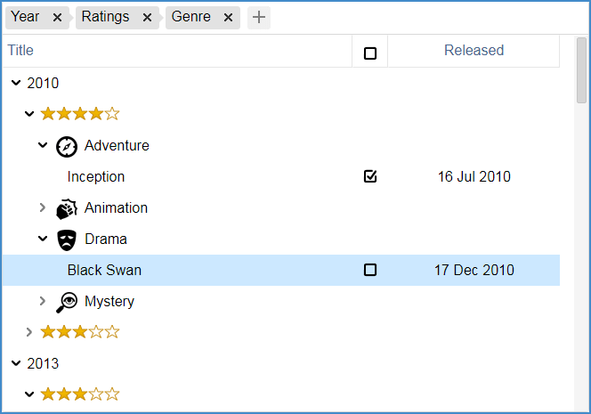Remove the Year grouping chip
This screenshot has height=414, width=591.
point(57,17)
